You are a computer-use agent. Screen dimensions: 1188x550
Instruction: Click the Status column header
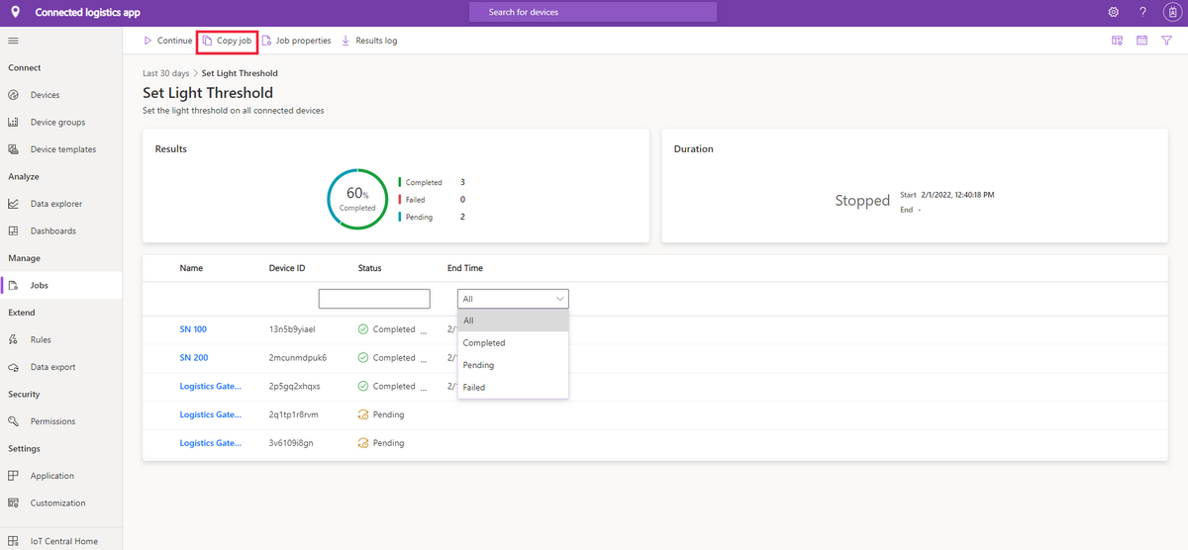pos(369,268)
